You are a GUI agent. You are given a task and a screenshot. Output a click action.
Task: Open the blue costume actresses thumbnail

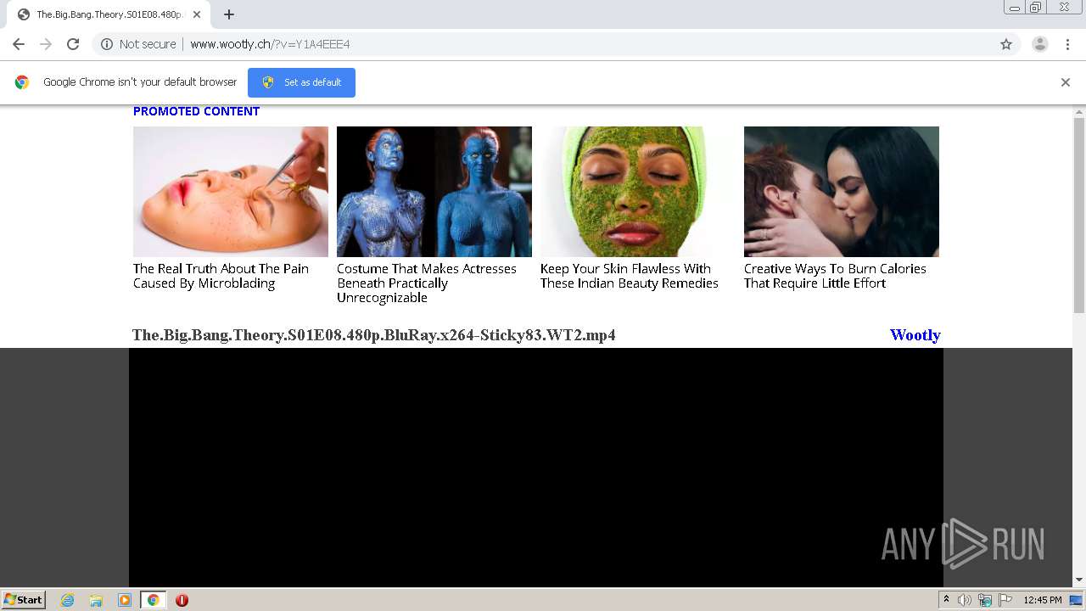tap(434, 192)
